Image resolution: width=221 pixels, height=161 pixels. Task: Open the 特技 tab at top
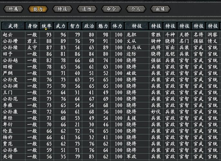point(62,9)
